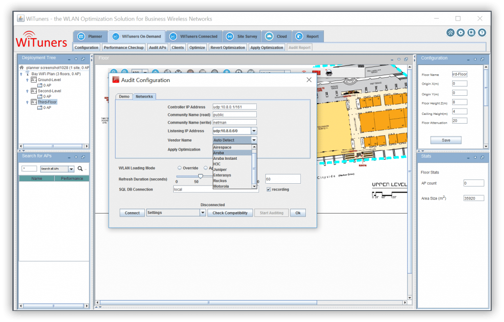This screenshot has width=504, height=322.
Task: Collapse the Vendor Name dropdown arrow
Action: pyautogui.click(x=254, y=140)
